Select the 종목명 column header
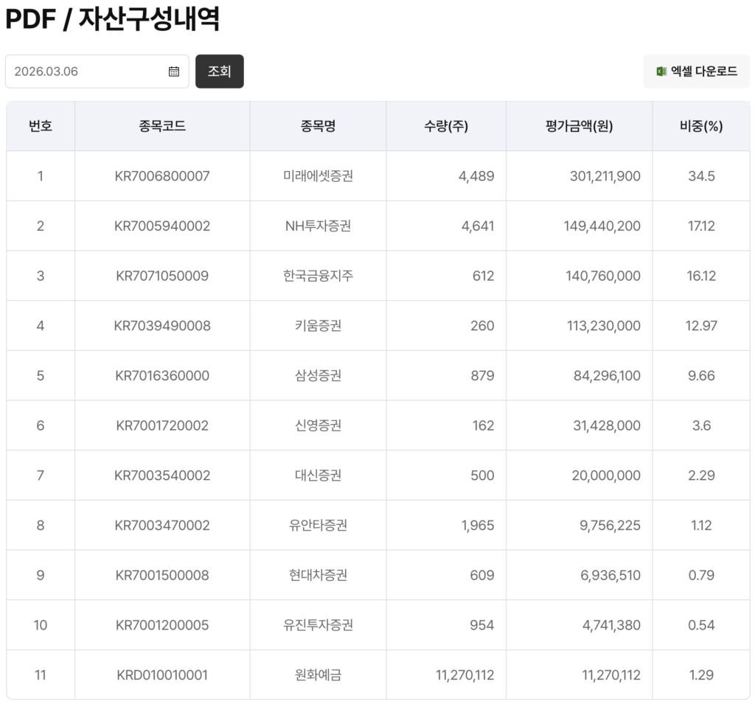Viewport: 755px width, 707px height. coord(318,126)
